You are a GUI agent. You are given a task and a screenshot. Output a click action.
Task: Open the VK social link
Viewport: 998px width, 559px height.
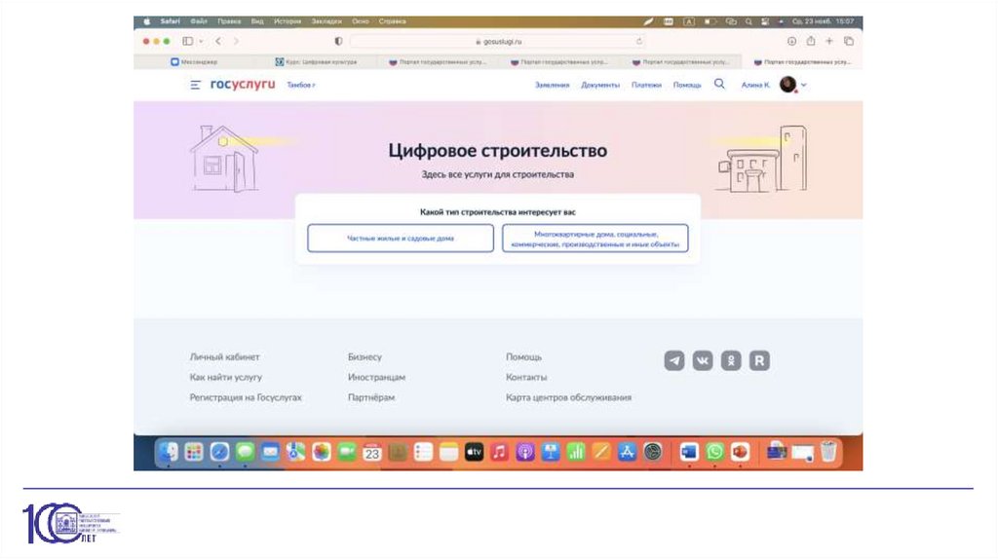703,360
